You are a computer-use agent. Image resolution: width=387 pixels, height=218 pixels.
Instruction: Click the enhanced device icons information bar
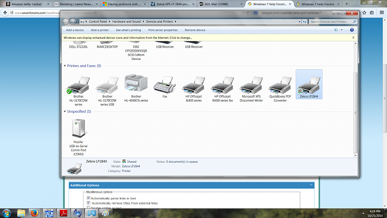127,38
